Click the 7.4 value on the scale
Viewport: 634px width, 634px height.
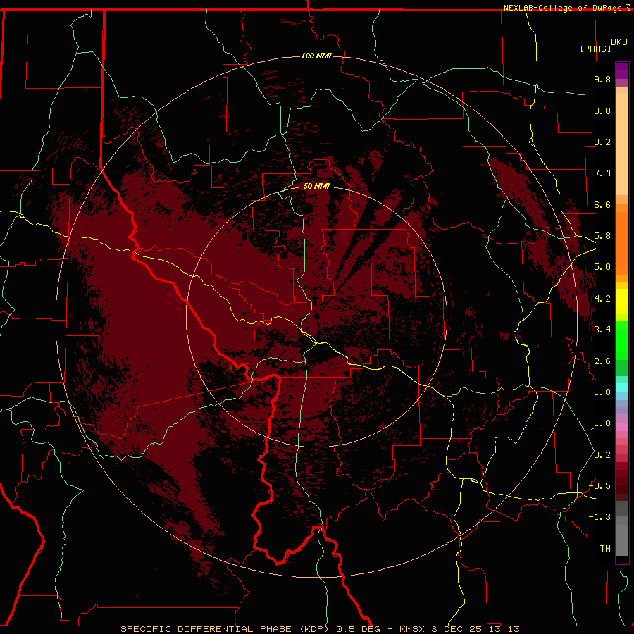tap(602, 173)
